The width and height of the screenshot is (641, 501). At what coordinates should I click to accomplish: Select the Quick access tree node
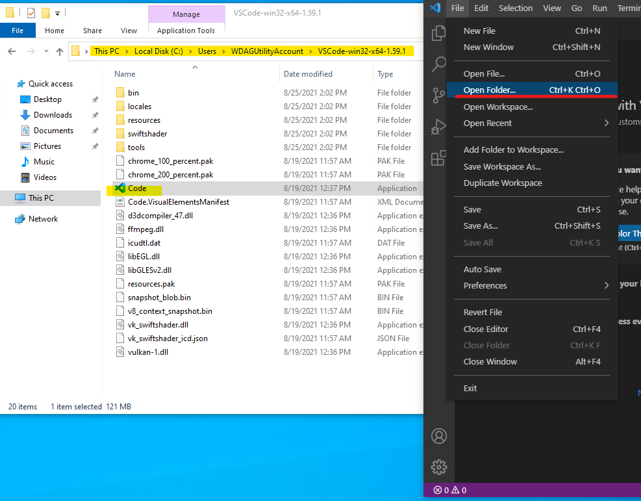point(50,84)
